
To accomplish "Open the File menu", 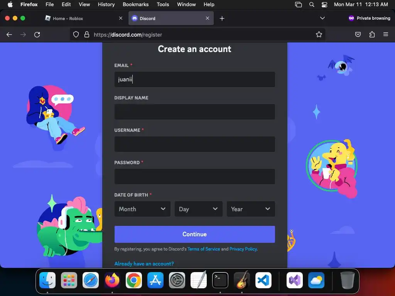I will tap(49, 4).
